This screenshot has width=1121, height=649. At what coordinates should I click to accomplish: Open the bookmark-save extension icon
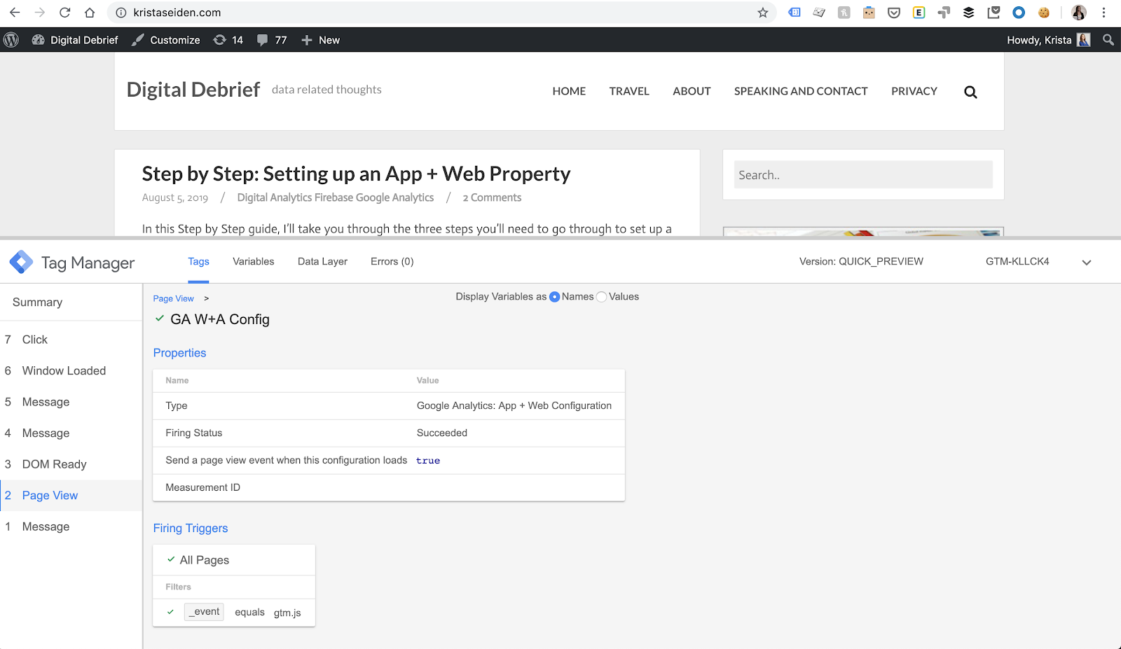pyautogui.click(x=993, y=13)
